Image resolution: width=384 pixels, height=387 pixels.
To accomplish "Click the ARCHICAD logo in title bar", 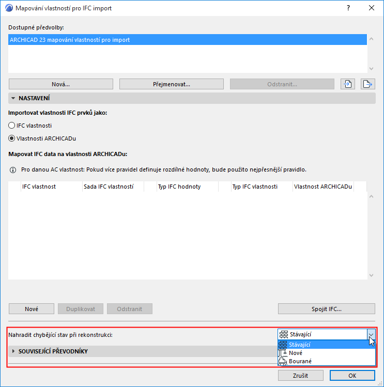I will 9,8.
